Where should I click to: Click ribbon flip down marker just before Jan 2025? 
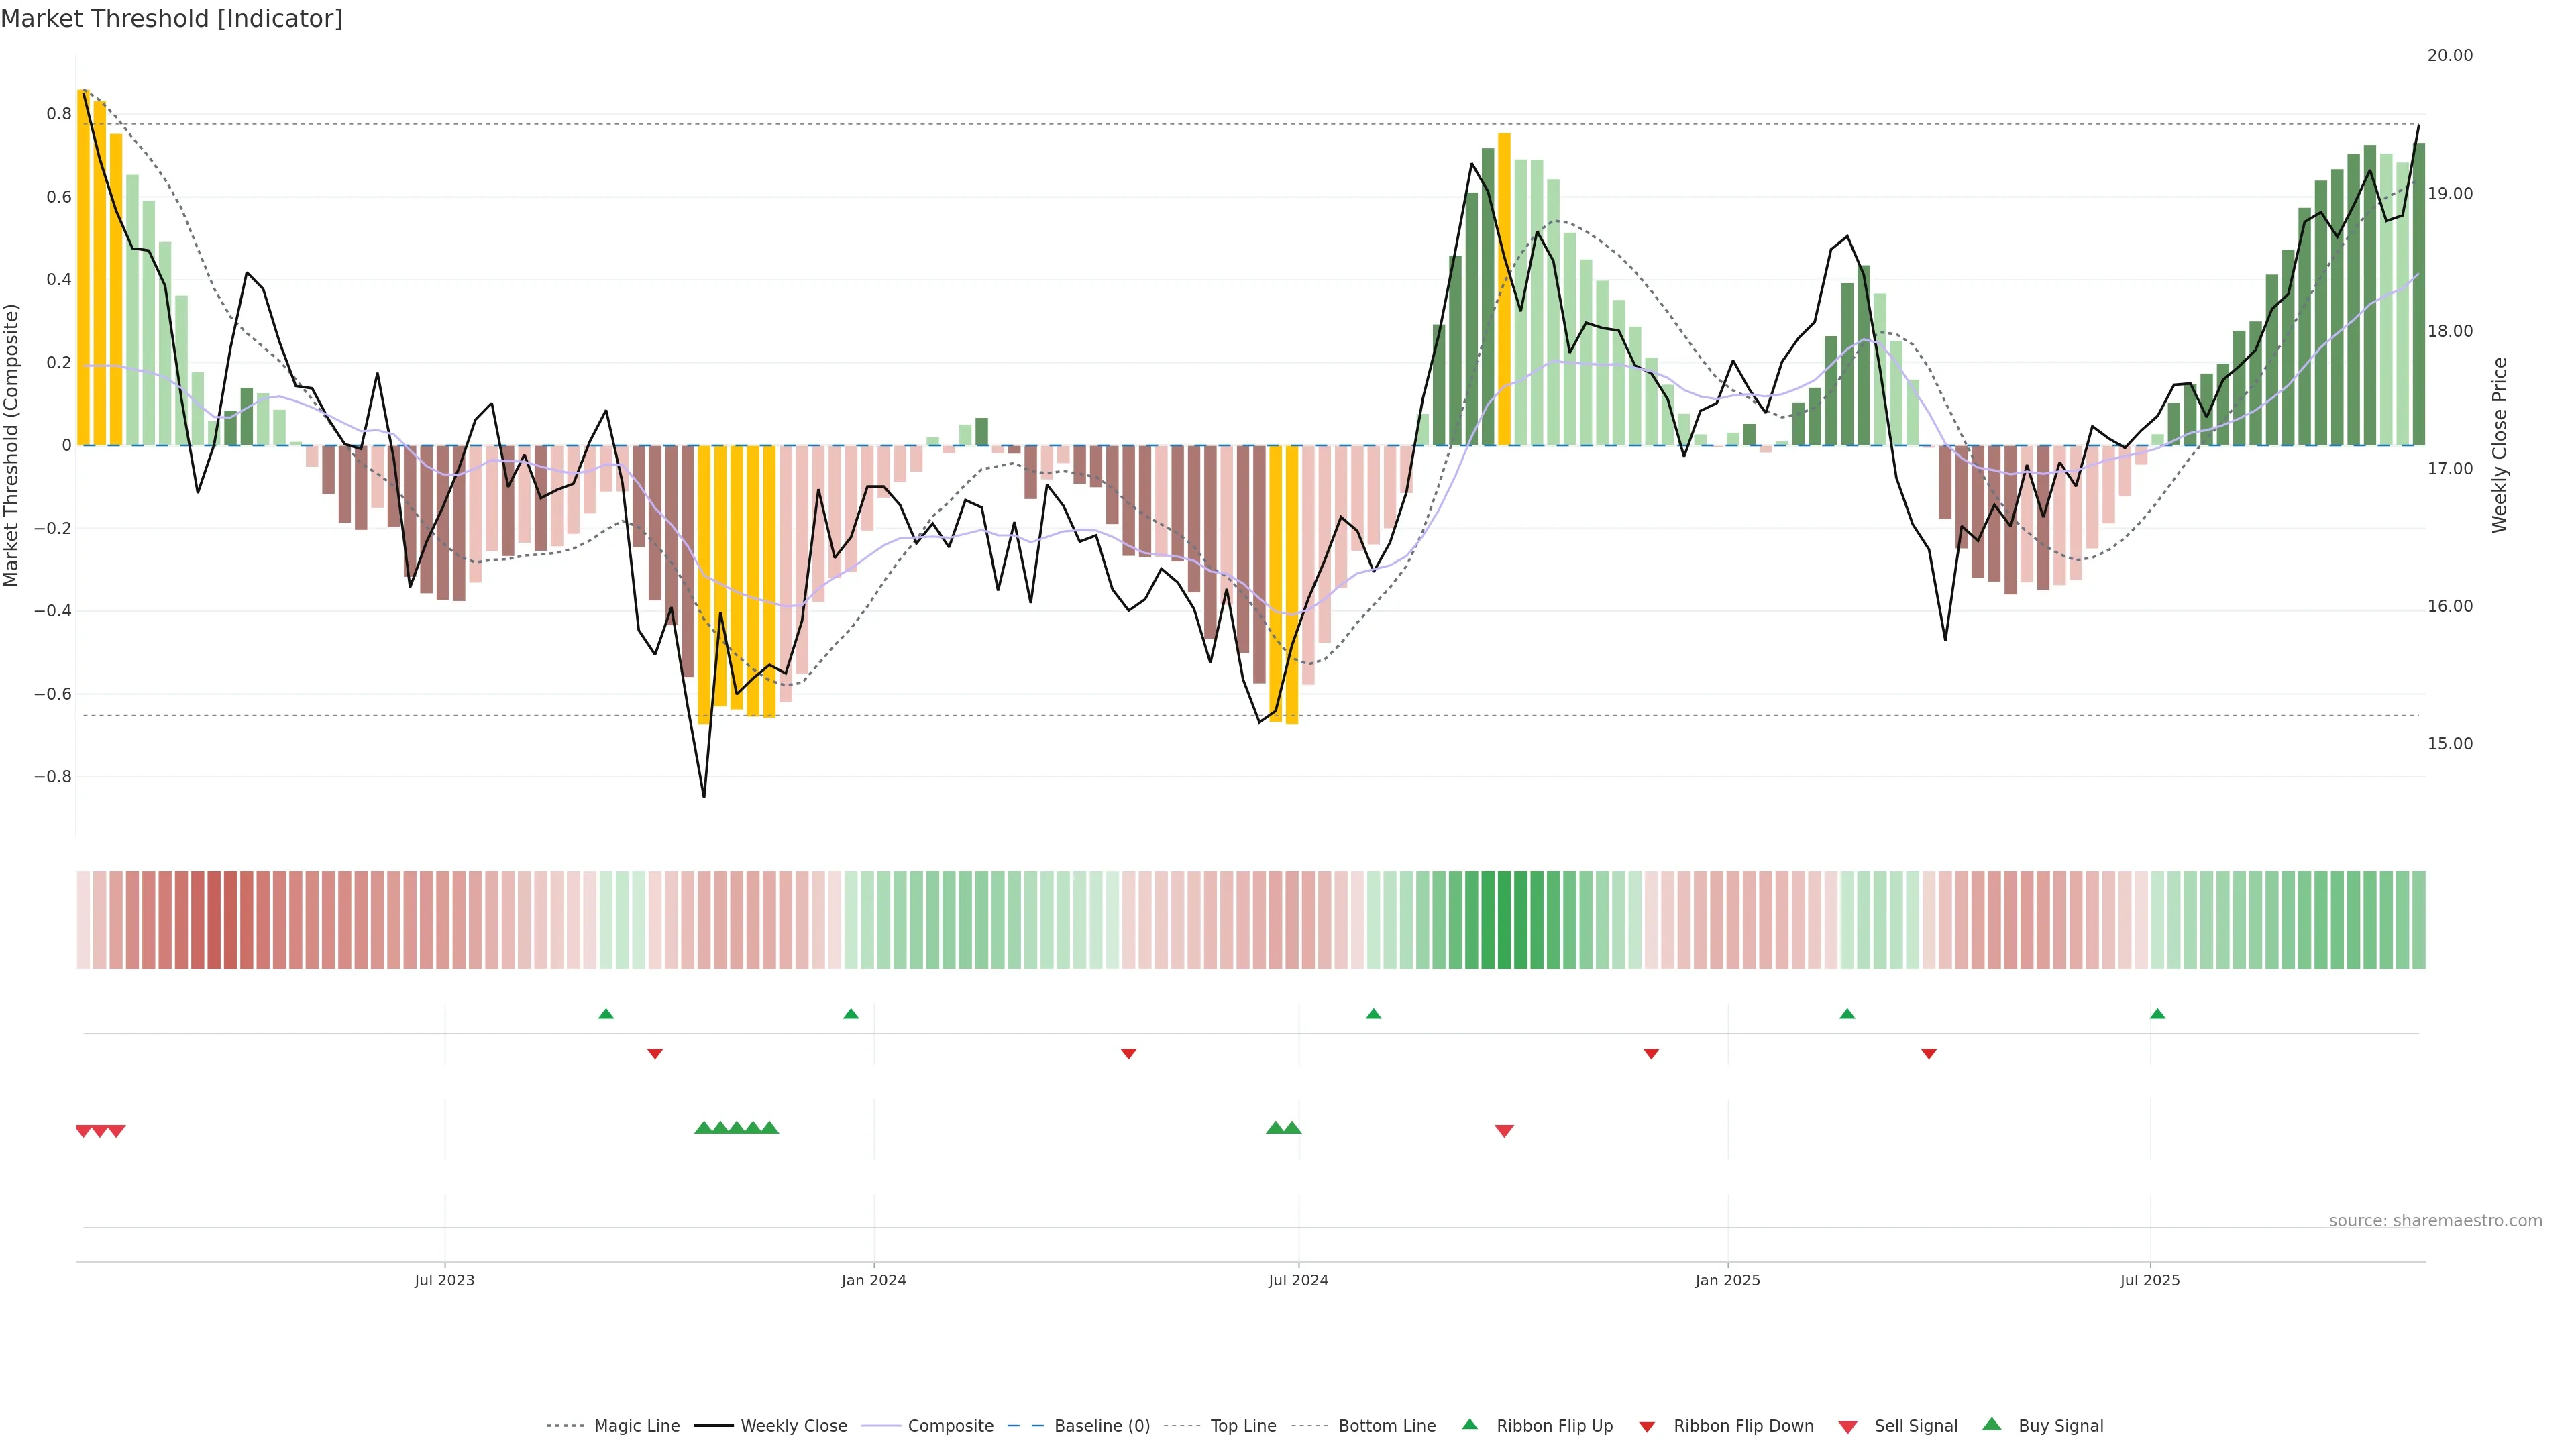[x=1651, y=1054]
